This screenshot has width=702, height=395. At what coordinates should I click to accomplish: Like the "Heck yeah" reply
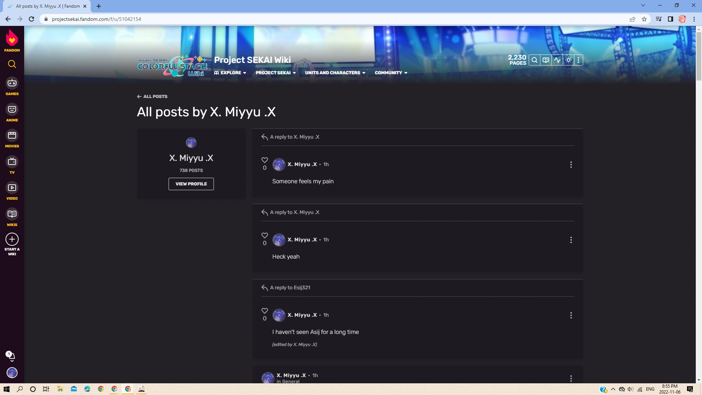click(x=265, y=236)
